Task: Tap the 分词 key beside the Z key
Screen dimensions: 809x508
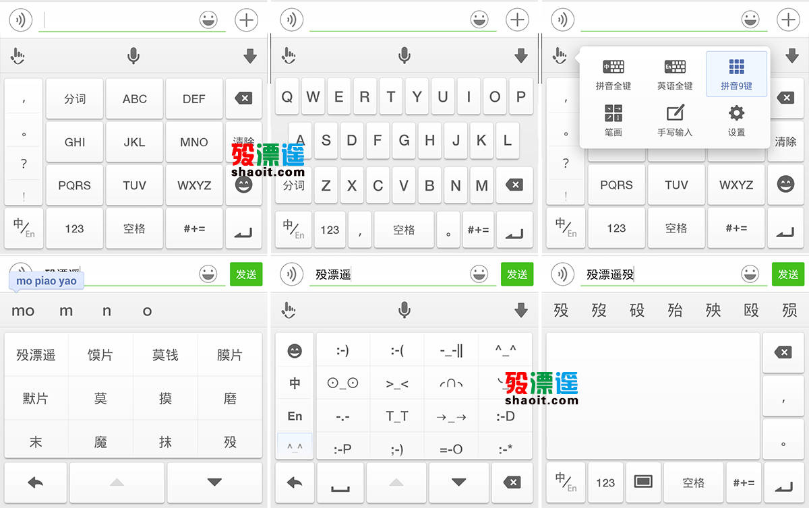Action: pos(293,185)
